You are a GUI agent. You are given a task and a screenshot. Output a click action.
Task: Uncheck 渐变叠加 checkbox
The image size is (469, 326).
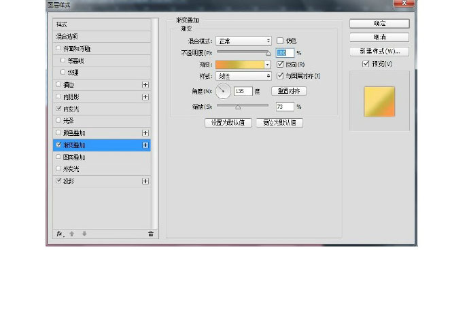[58, 145]
